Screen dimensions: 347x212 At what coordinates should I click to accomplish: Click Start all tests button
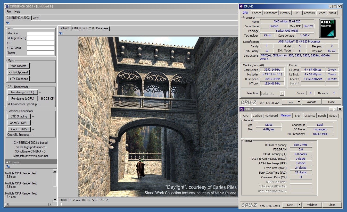[19, 66]
